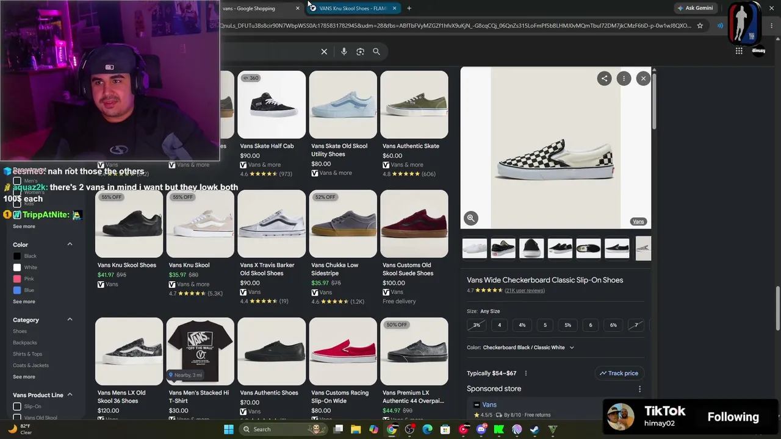This screenshot has width=781, height=439.
Task: Open the Windows Start menu
Action: pyautogui.click(x=229, y=429)
